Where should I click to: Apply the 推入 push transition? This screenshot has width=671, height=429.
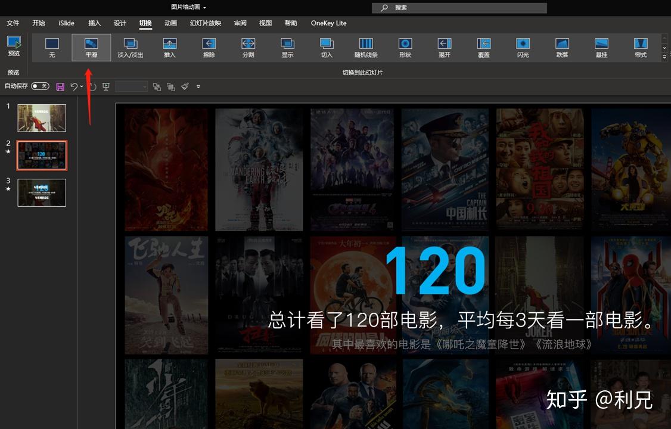tap(169, 48)
